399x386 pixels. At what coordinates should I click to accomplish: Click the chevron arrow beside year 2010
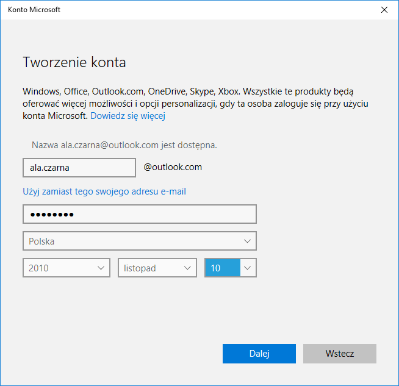(x=101, y=268)
